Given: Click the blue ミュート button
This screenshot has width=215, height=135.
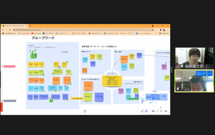Looking at the screenshot, I should pos(201,73).
